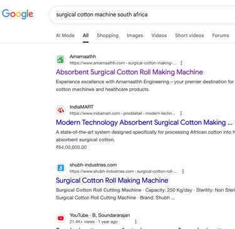Click the Amarnaathh site name
The image size is (235, 229).
[x=83, y=56]
